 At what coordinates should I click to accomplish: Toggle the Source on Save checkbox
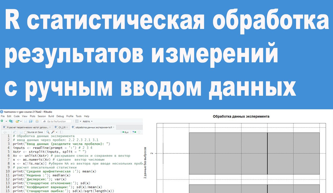pyautogui.click(x=25, y=132)
